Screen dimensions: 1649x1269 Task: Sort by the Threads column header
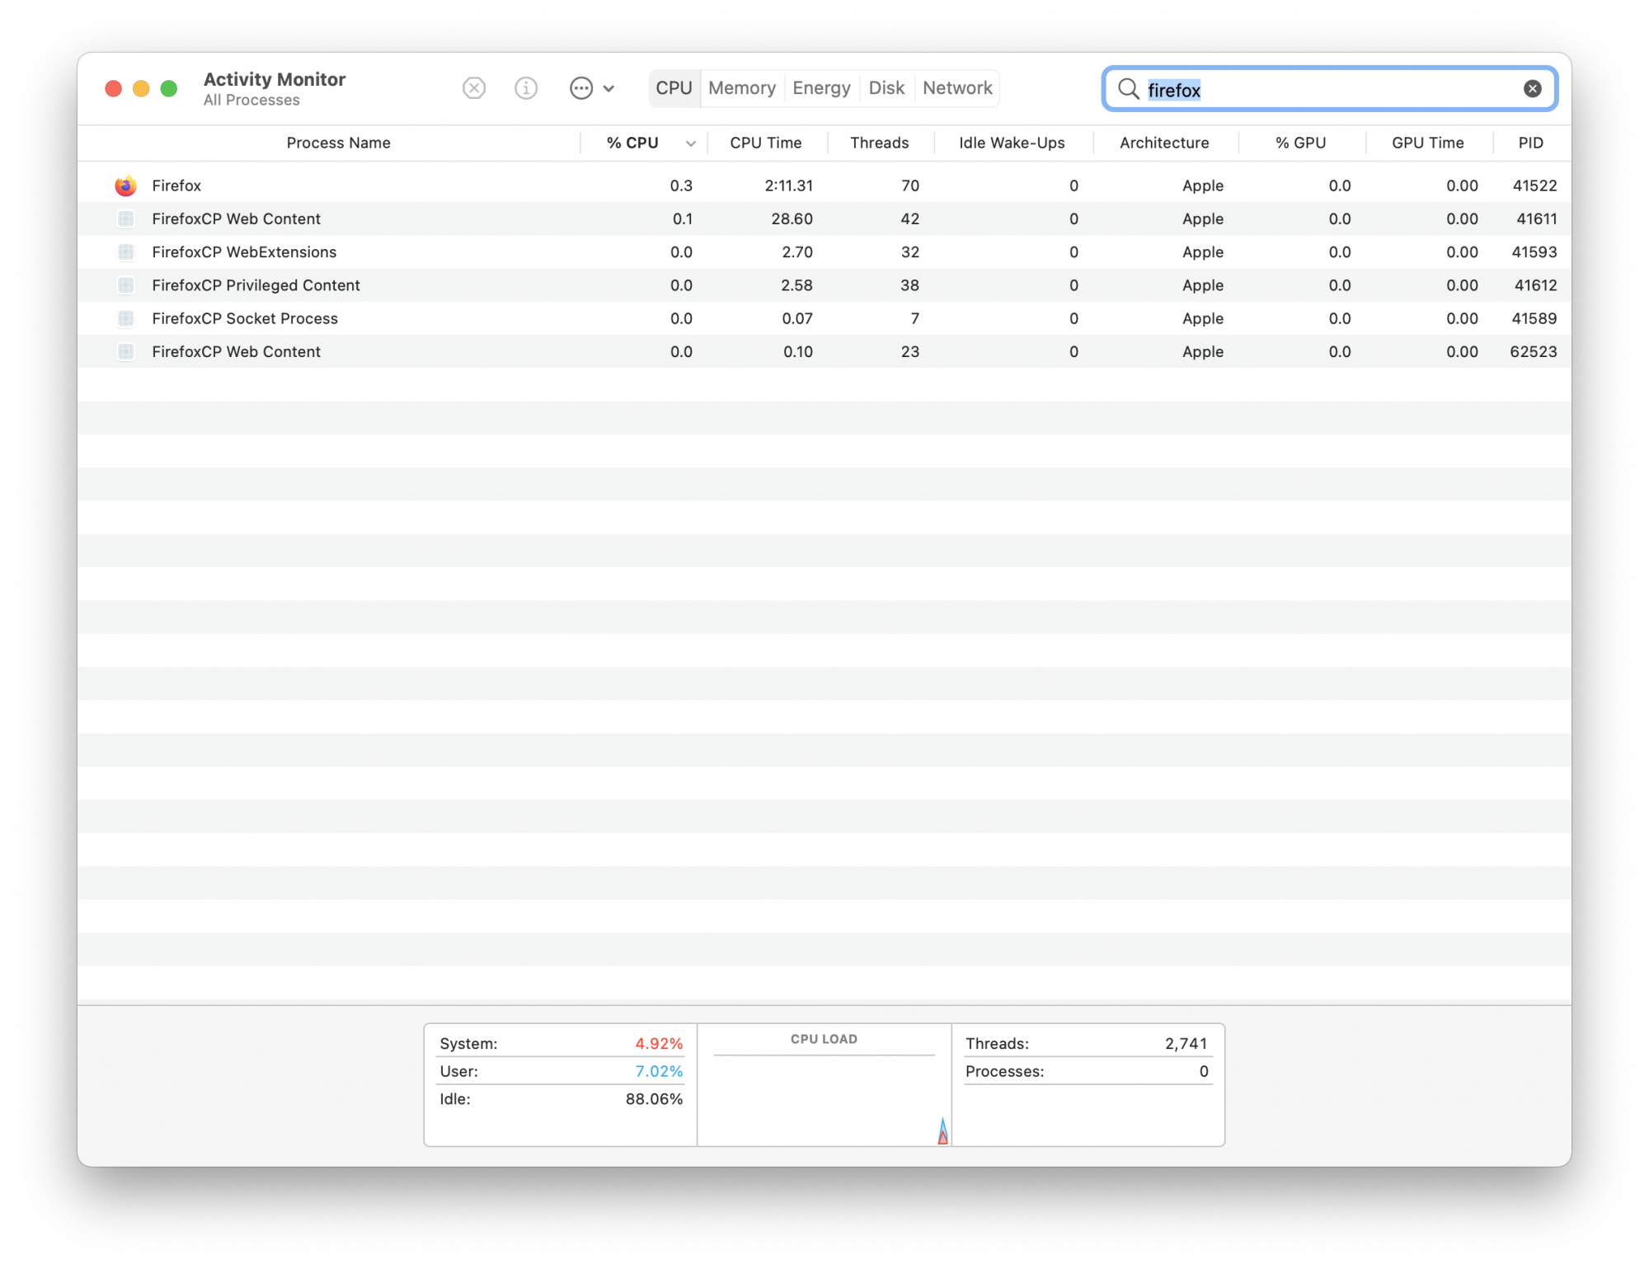(879, 143)
